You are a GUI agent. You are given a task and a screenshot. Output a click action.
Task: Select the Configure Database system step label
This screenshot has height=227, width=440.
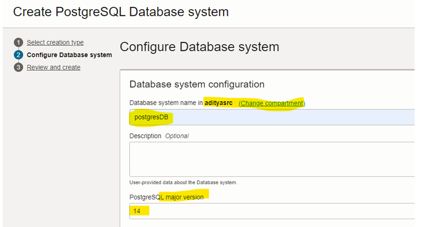69,55
